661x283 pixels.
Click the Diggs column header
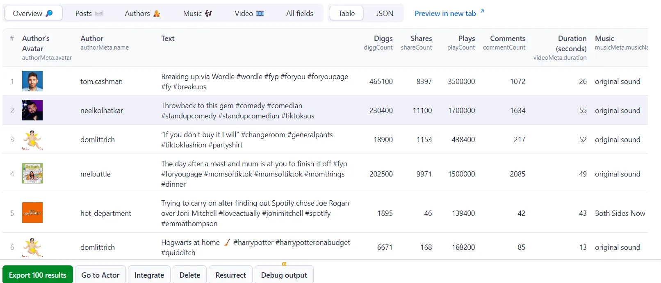tap(378, 43)
